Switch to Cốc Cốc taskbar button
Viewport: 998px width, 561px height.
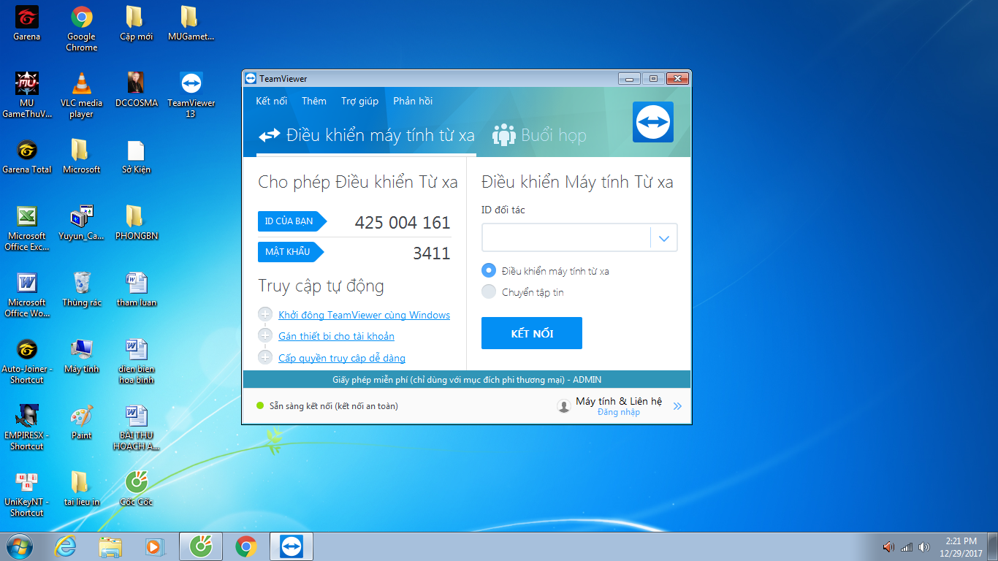(201, 546)
